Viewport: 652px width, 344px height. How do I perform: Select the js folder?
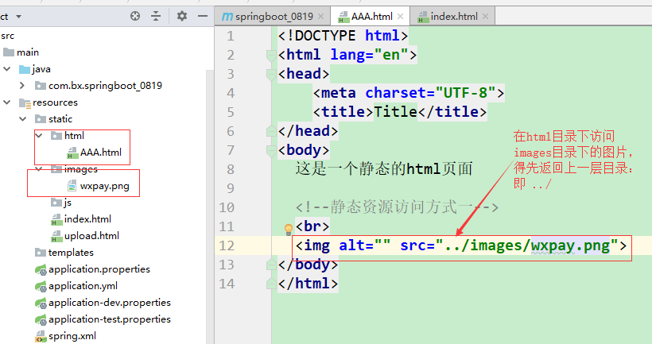pos(61,203)
